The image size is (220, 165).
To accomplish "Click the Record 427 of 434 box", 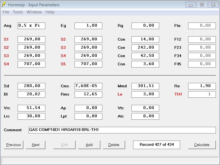I will tap(156, 145).
